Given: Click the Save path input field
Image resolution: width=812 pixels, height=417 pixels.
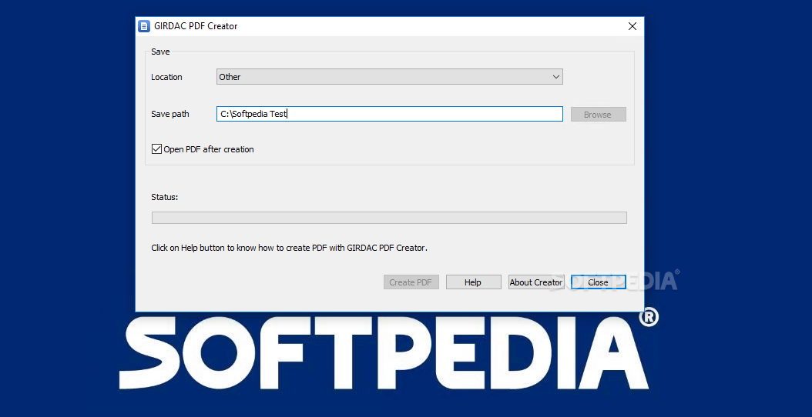Looking at the screenshot, I should [389, 114].
